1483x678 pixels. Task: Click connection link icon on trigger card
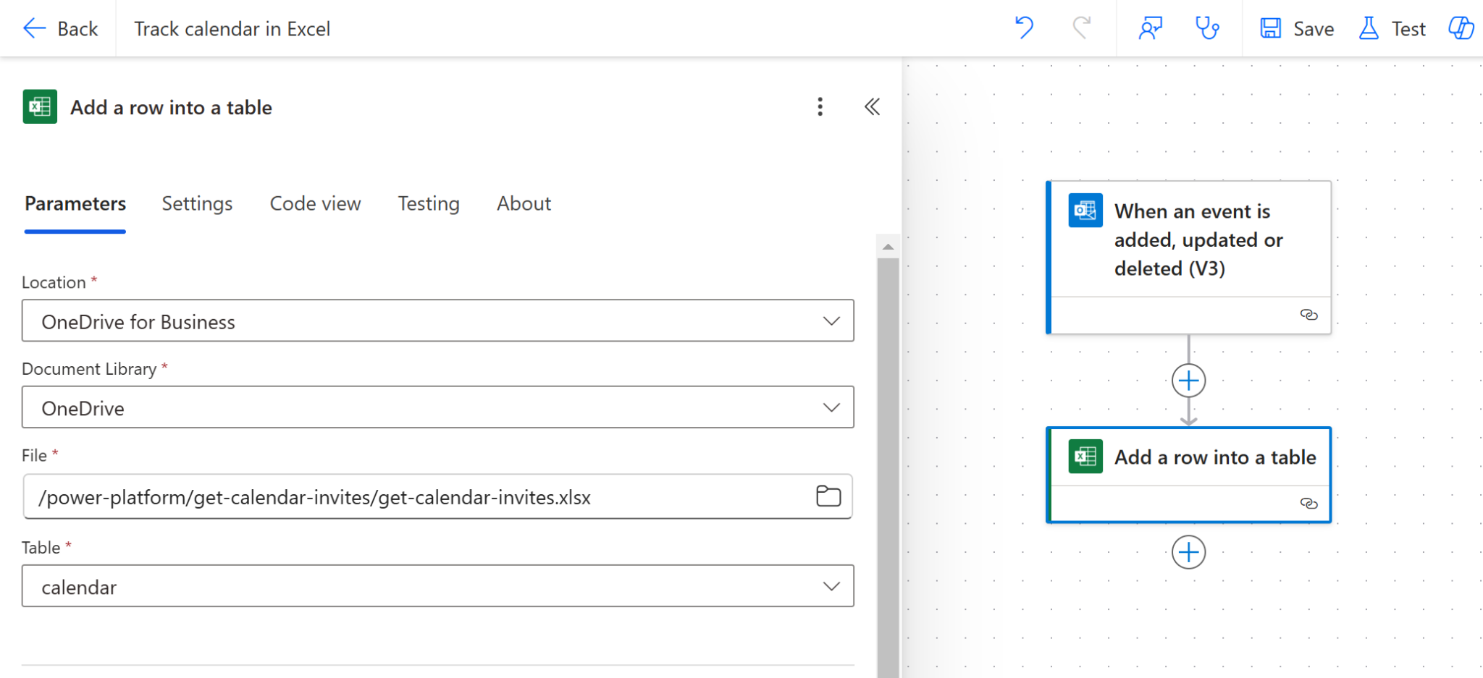(1308, 315)
